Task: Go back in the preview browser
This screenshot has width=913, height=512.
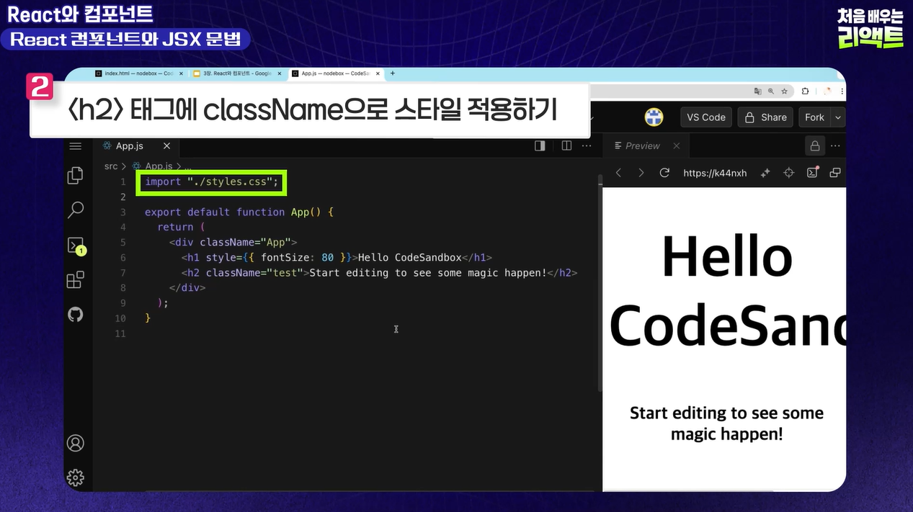Action: click(x=618, y=173)
